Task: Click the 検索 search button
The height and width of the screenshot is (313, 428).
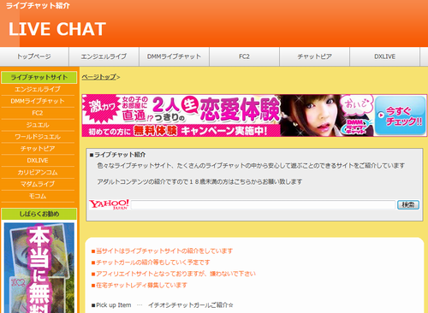Action: point(408,204)
